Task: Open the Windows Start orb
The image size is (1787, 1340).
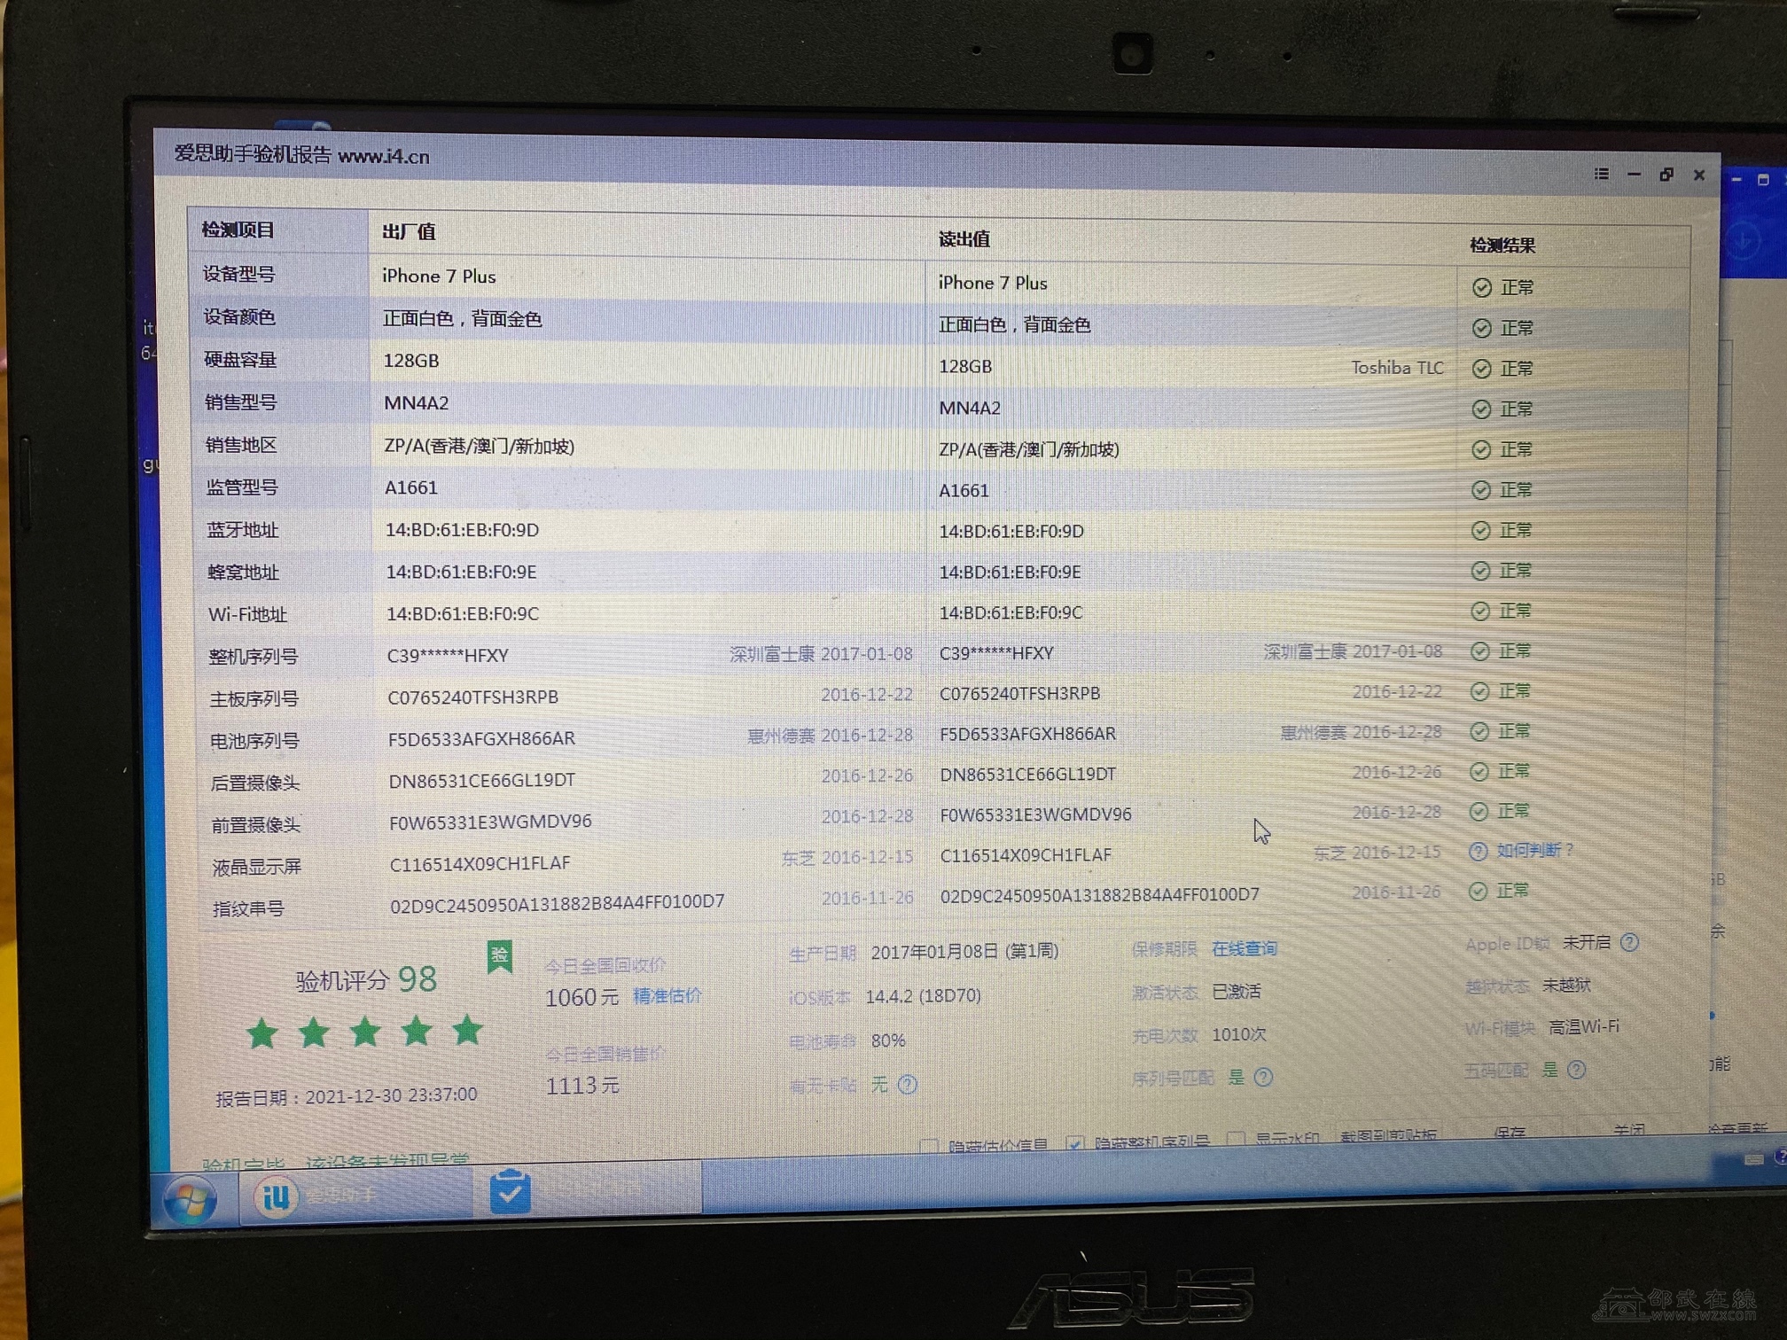Action: click(191, 1201)
